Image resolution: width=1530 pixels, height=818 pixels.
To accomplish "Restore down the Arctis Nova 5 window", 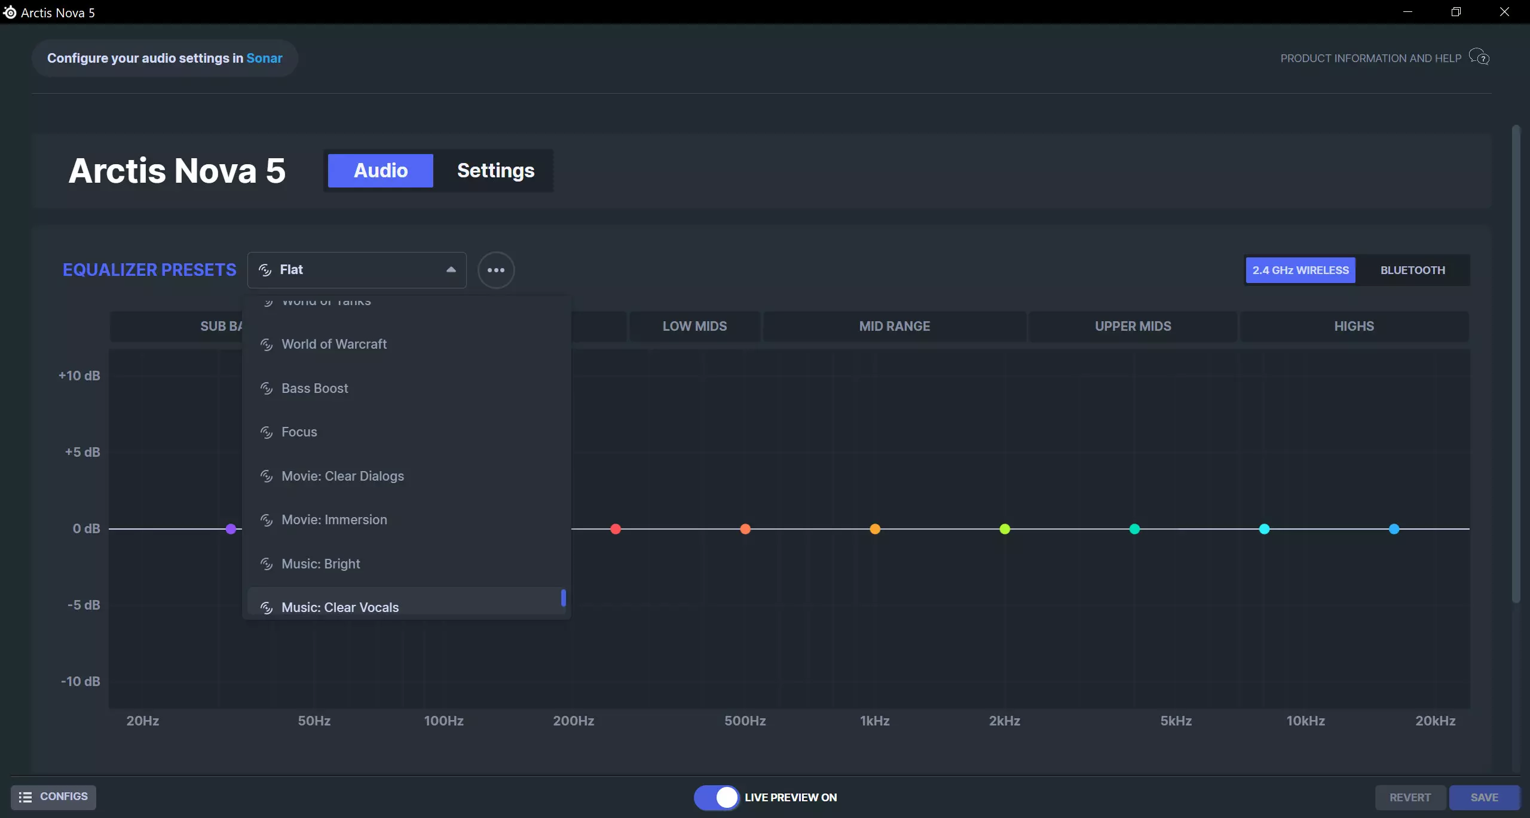I will click(x=1456, y=12).
